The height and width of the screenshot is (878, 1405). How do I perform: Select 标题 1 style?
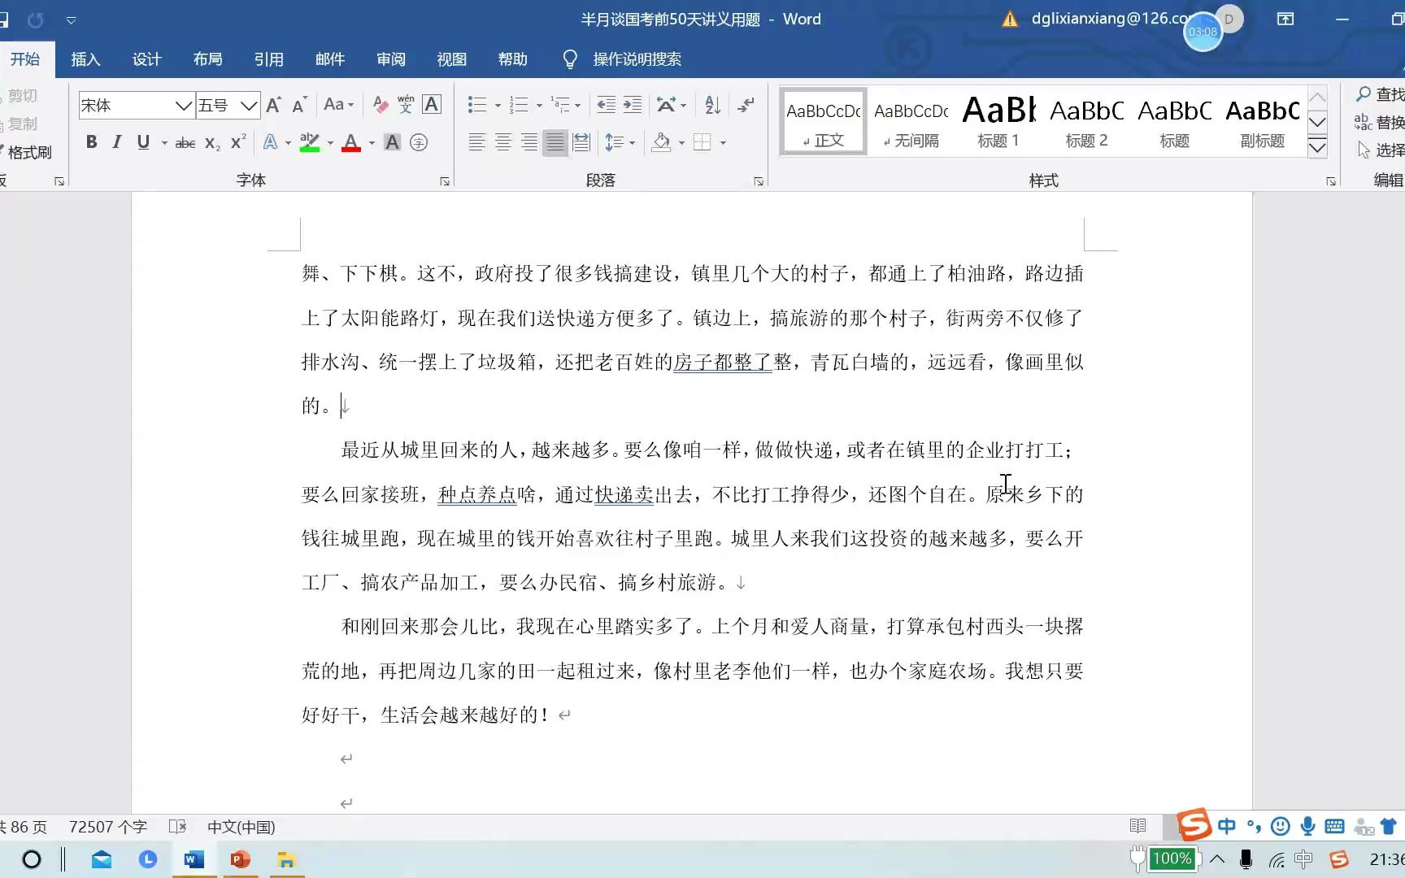click(x=998, y=121)
